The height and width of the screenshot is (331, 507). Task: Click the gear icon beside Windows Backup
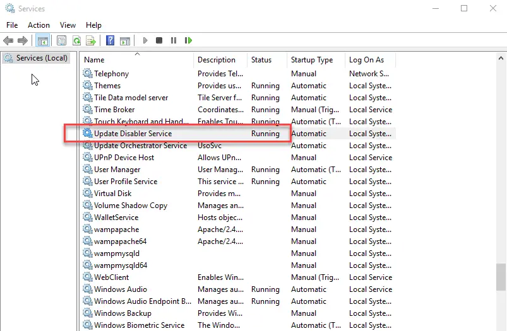click(x=88, y=313)
